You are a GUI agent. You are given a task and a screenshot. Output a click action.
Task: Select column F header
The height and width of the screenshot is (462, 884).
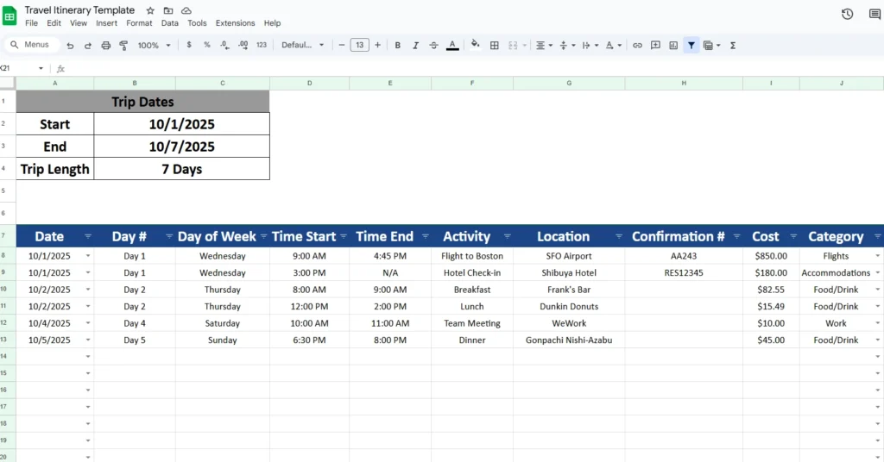tap(472, 84)
